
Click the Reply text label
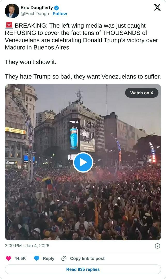pyautogui.click(x=49, y=259)
